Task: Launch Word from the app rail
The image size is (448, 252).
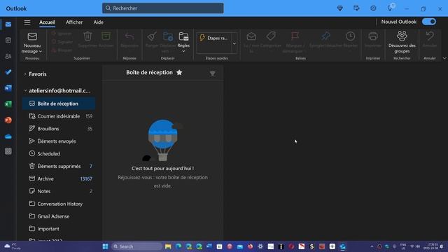Action: (8, 88)
